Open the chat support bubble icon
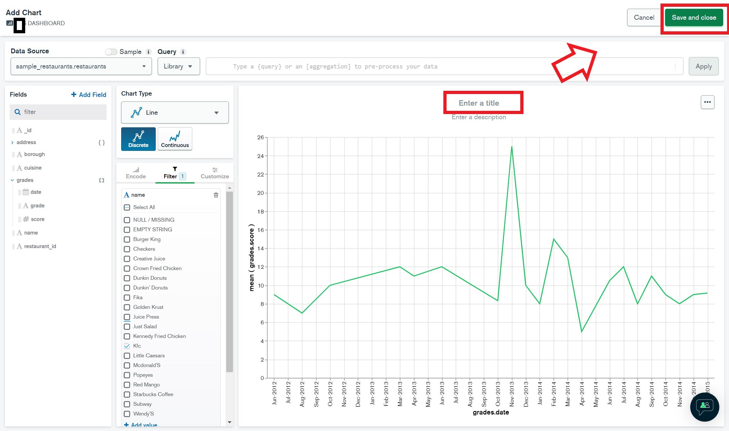The image size is (729, 431). tap(704, 406)
